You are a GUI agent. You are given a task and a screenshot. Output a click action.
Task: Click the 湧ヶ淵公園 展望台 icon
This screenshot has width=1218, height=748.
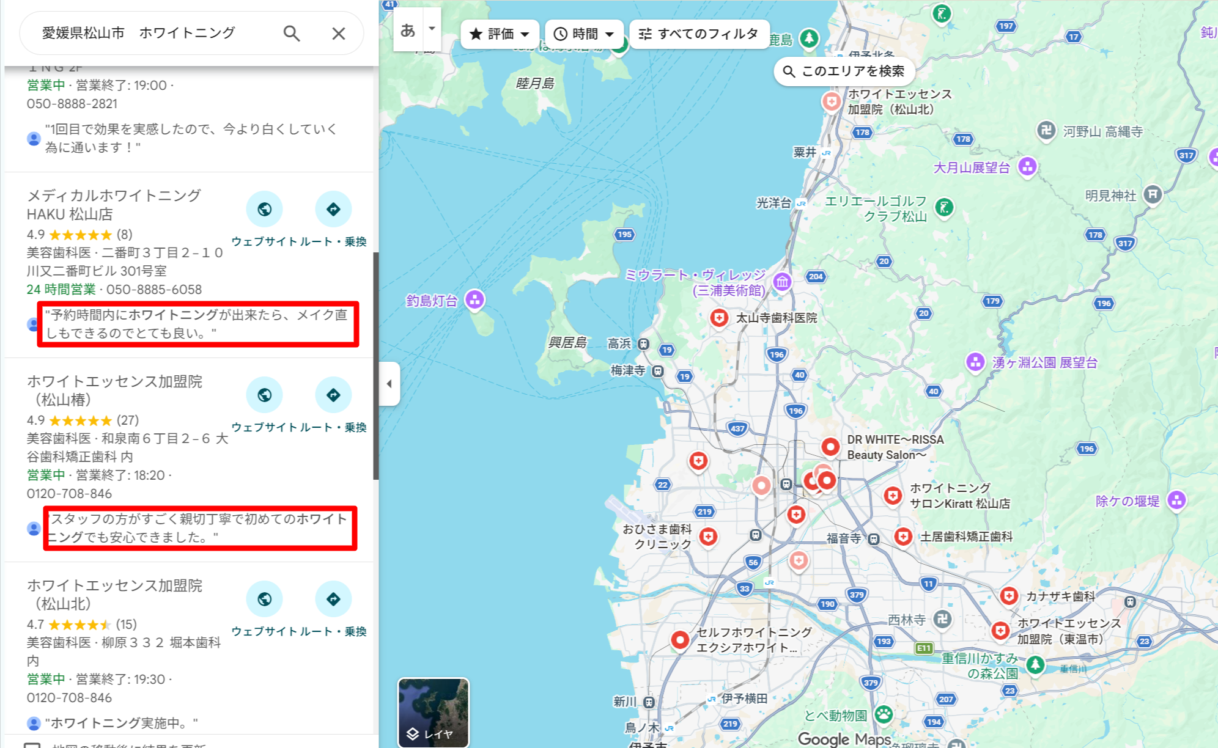(975, 362)
